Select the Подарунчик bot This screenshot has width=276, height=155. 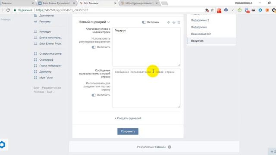pos(199,27)
